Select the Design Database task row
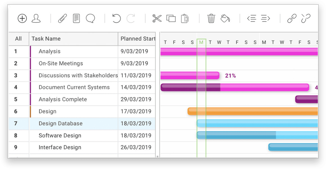 click(x=60, y=124)
